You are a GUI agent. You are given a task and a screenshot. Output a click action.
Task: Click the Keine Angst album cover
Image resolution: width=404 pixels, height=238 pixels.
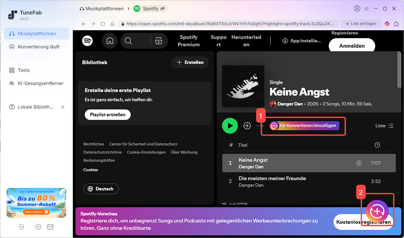pyautogui.click(x=243, y=86)
